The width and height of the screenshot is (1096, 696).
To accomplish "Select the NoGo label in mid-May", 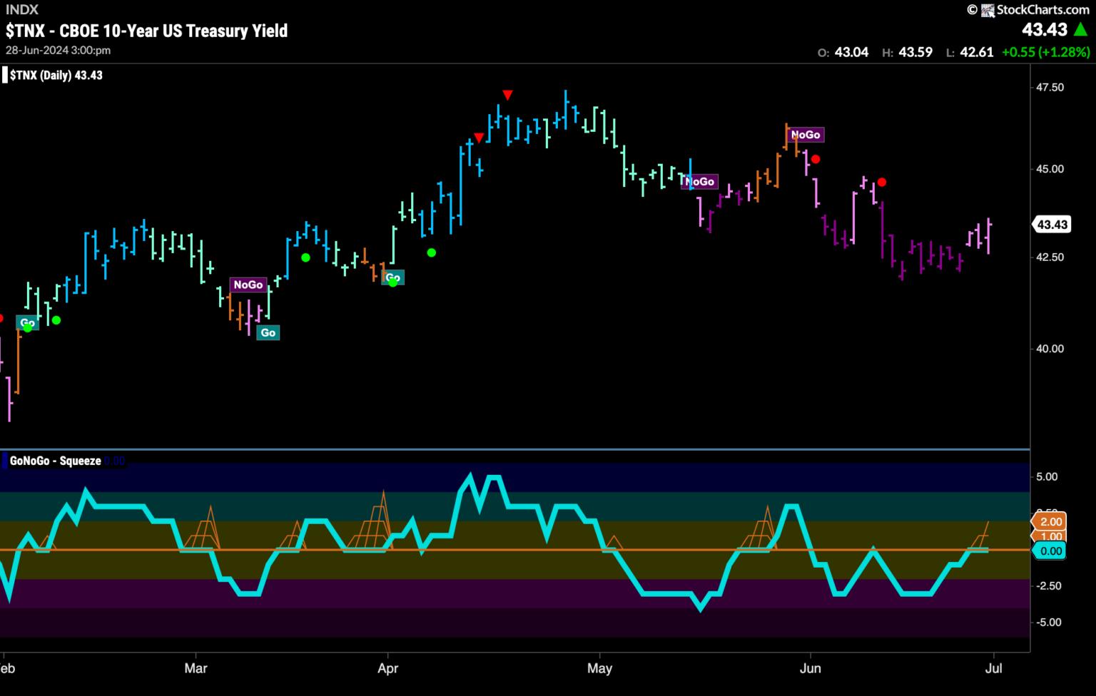I will pos(699,182).
